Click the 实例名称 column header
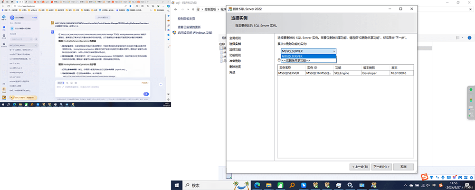 [292, 67]
